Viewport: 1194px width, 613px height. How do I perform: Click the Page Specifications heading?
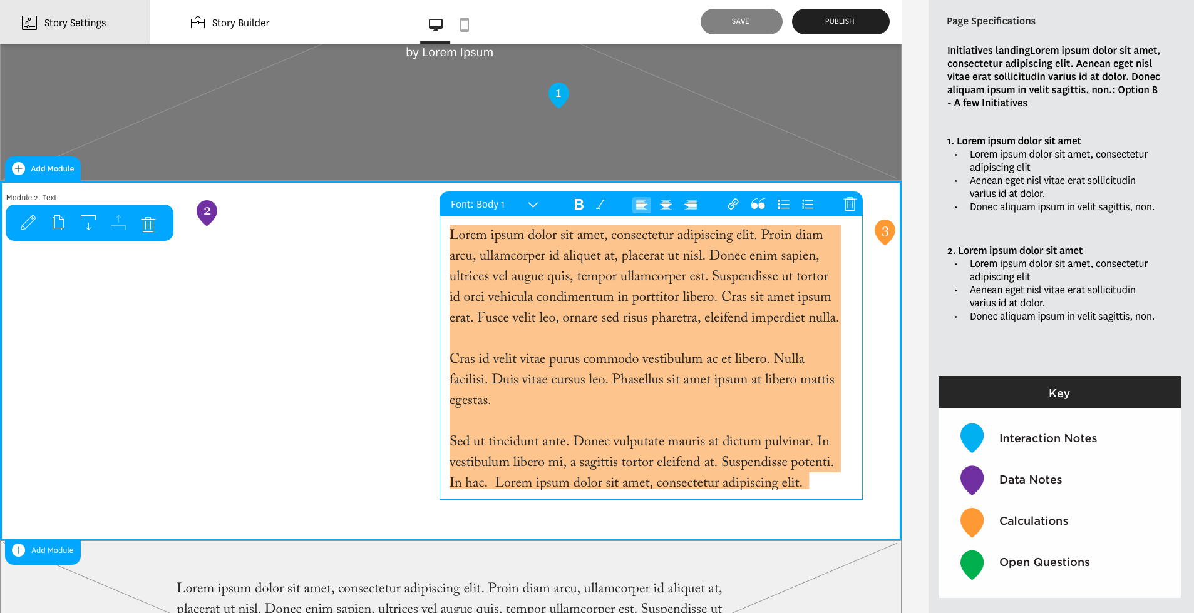991,21
